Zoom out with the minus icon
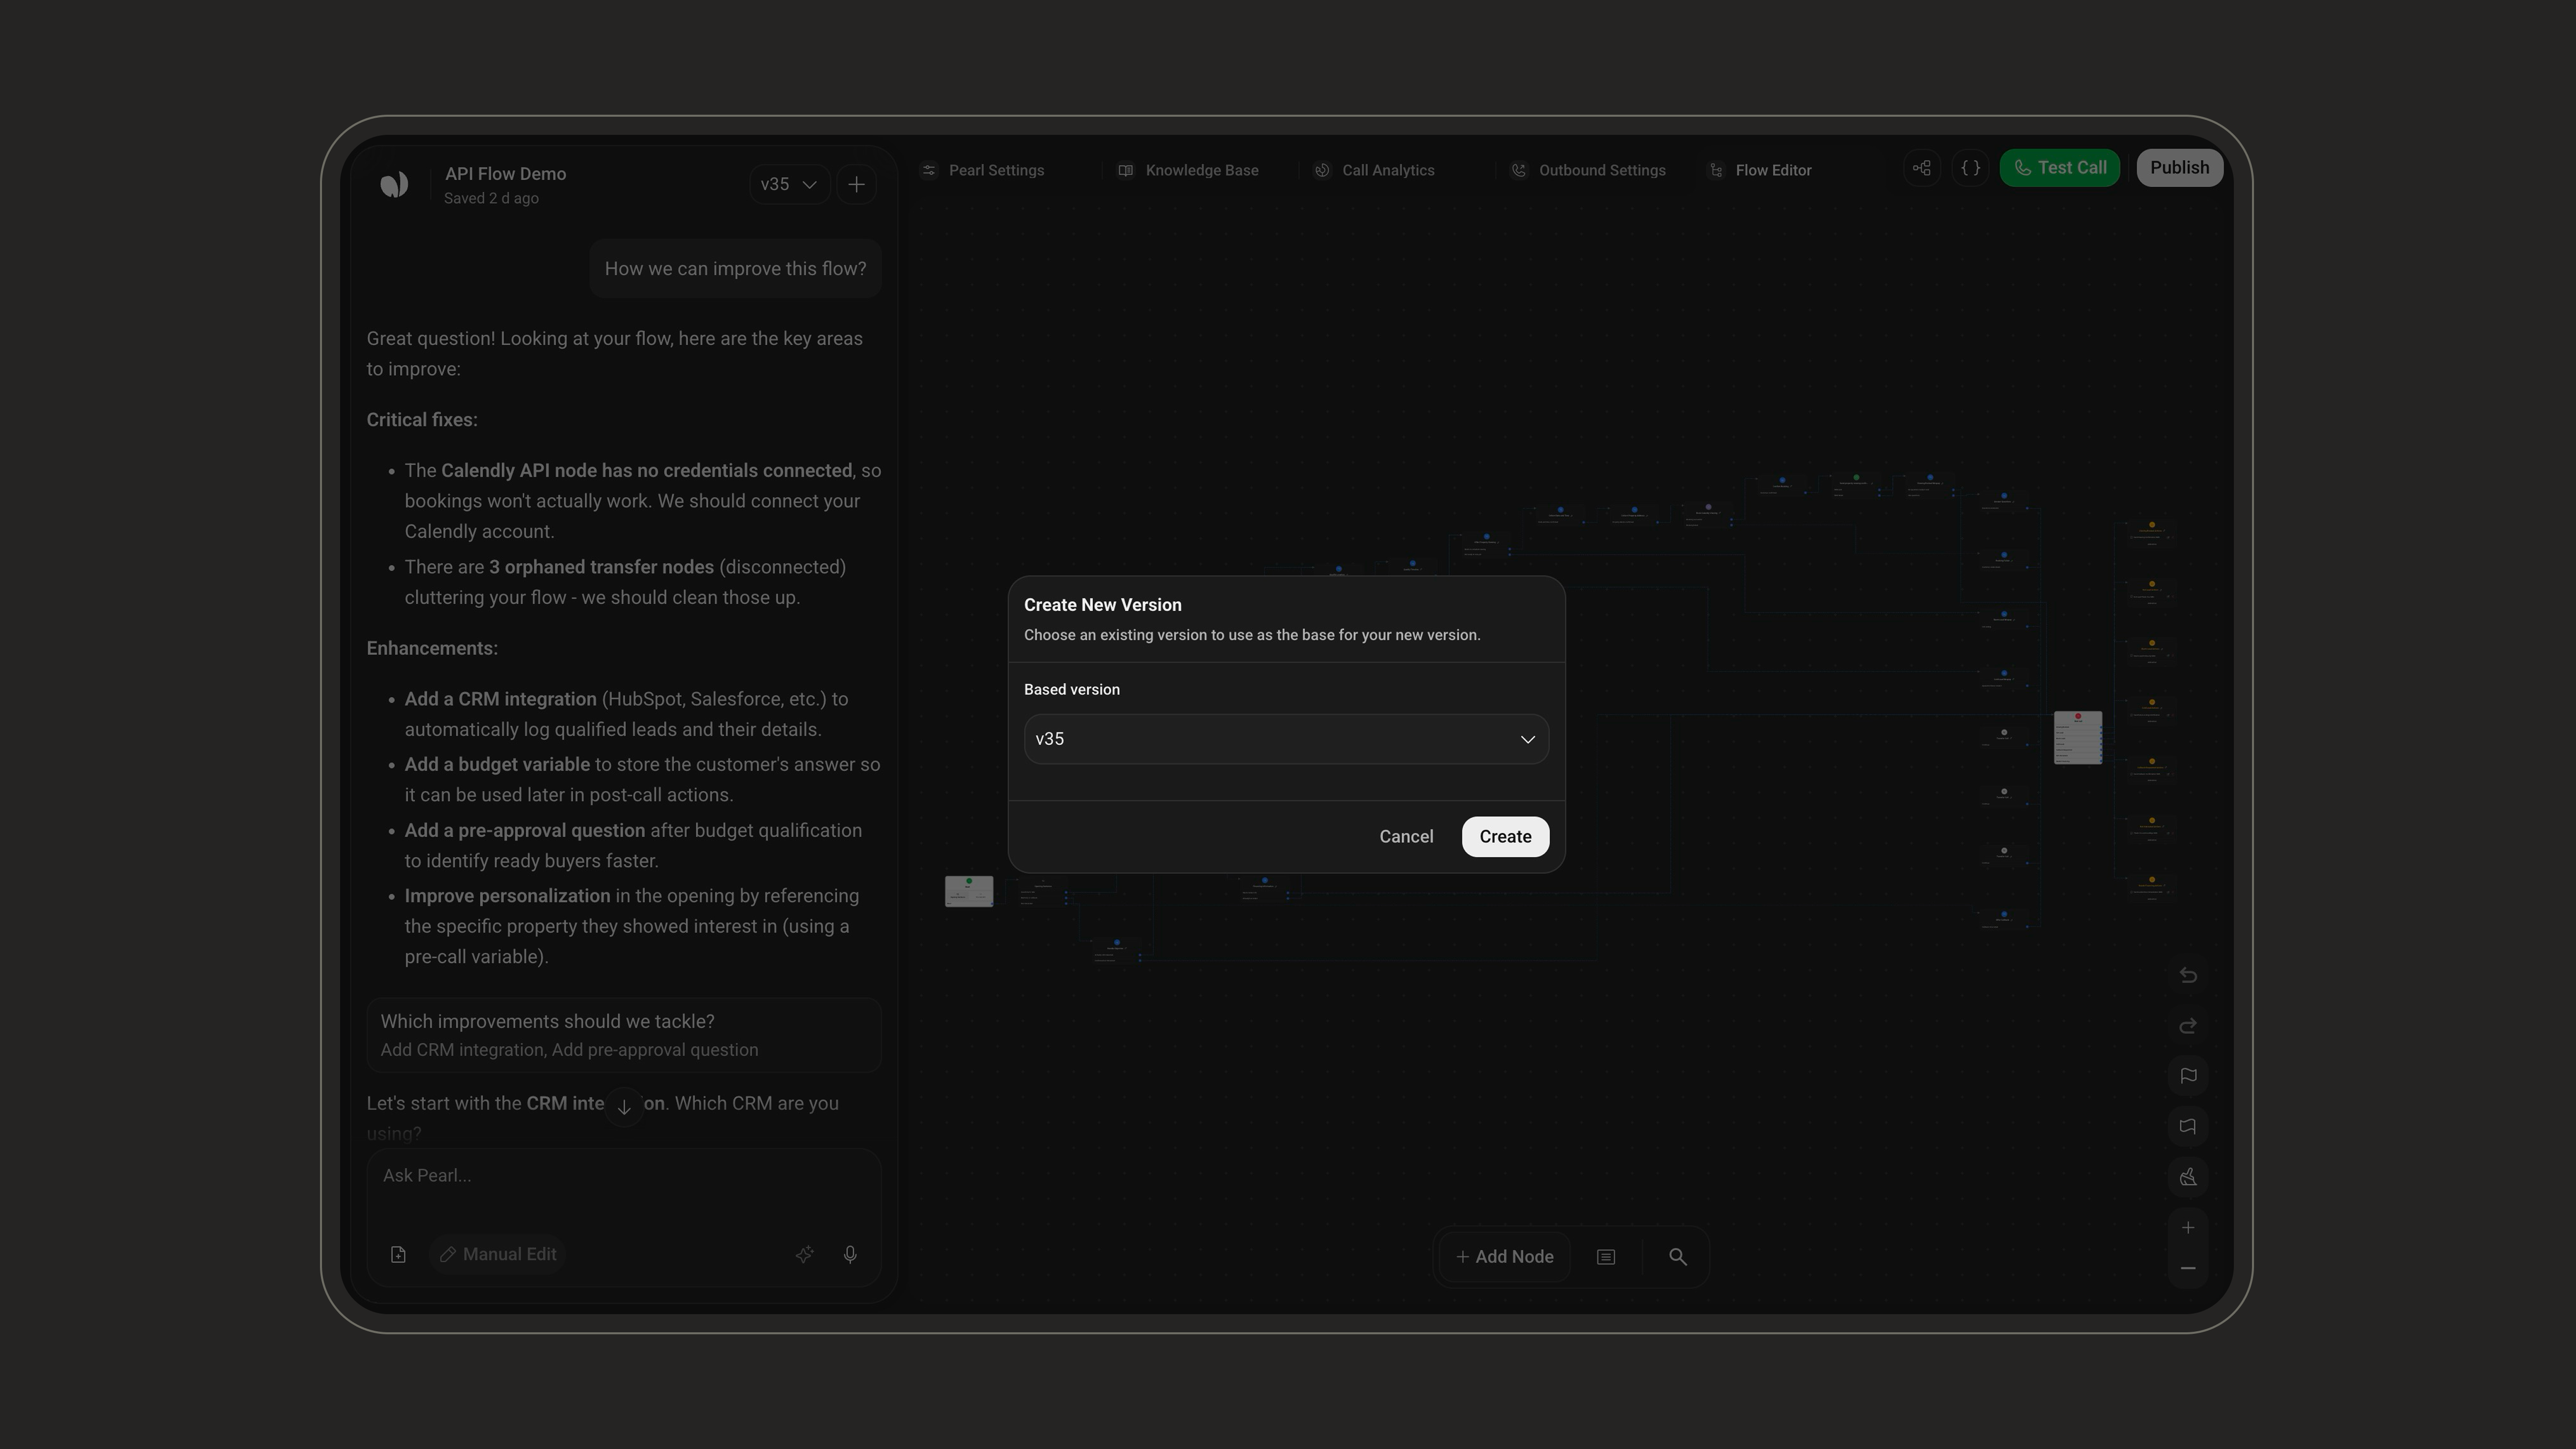 click(2188, 1268)
